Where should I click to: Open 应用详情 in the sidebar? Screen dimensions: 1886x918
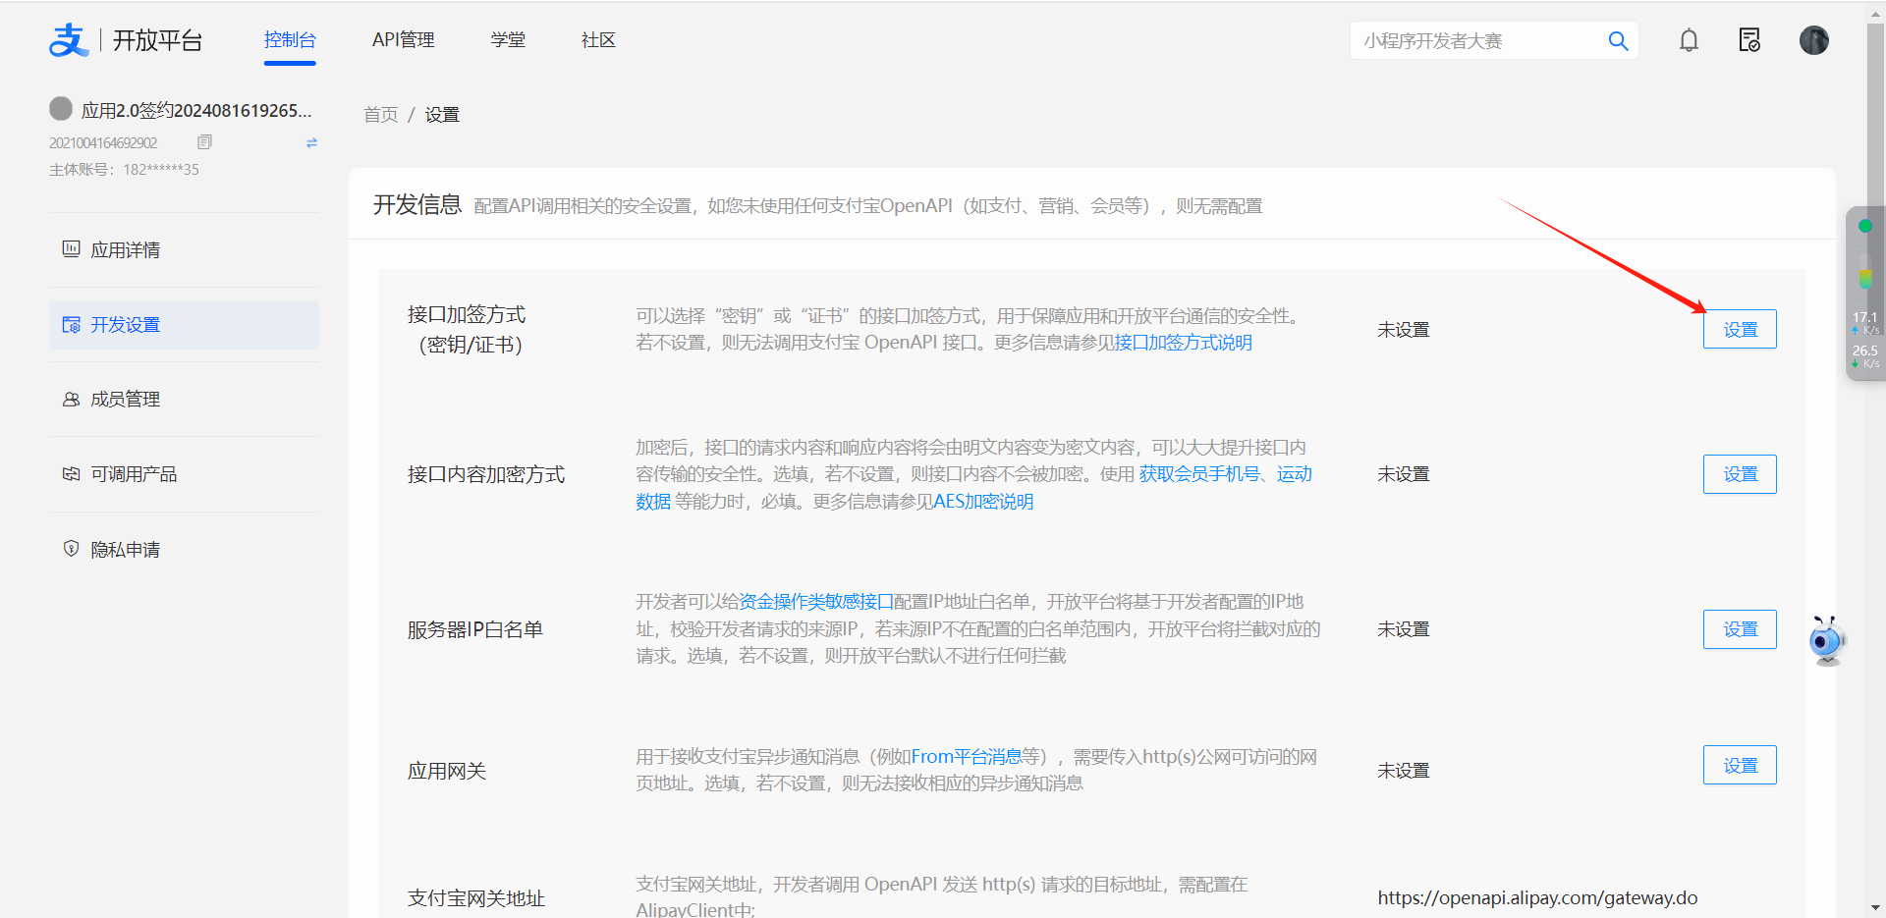[x=125, y=250]
